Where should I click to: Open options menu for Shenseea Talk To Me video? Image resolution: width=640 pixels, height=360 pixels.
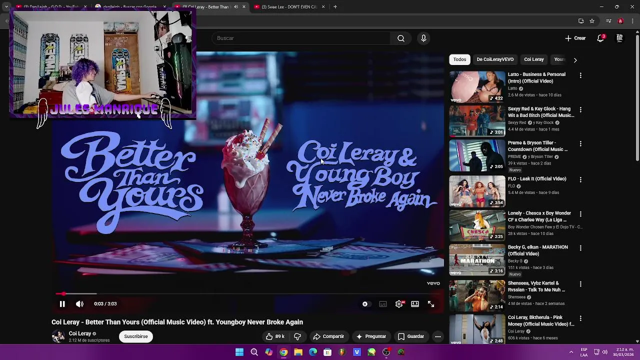(580, 283)
